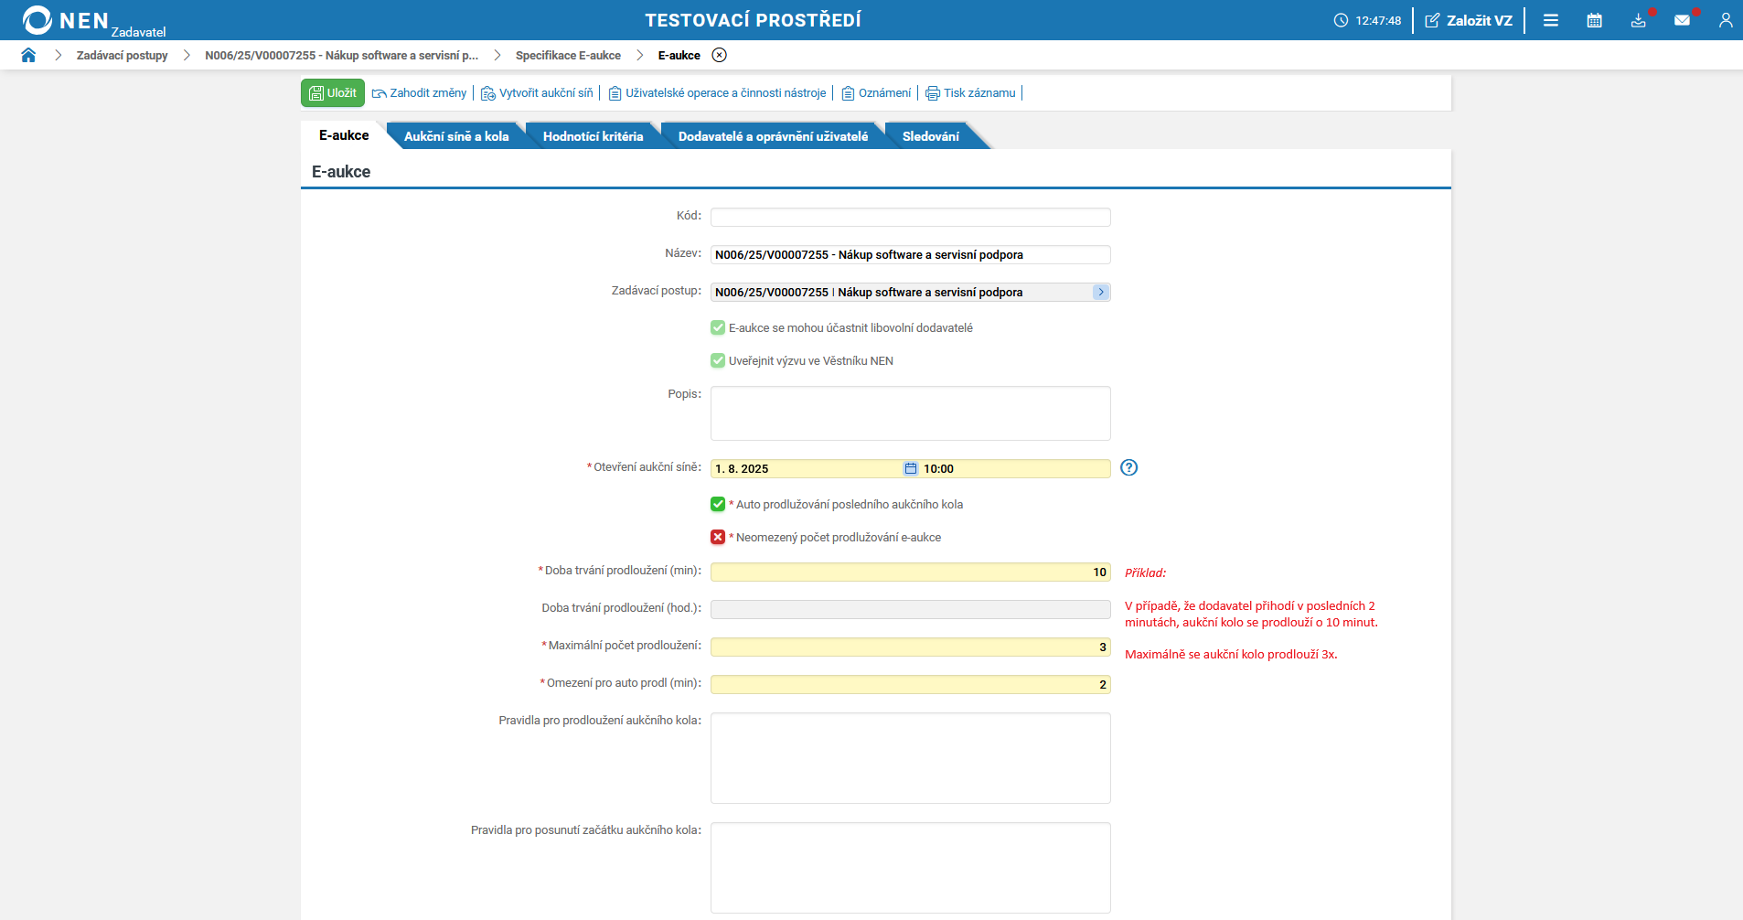Toggle Uveřejnit výzvu ve Věstníku NEN checkbox
Viewport: 1743px width, 920px height.
click(718, 360)
